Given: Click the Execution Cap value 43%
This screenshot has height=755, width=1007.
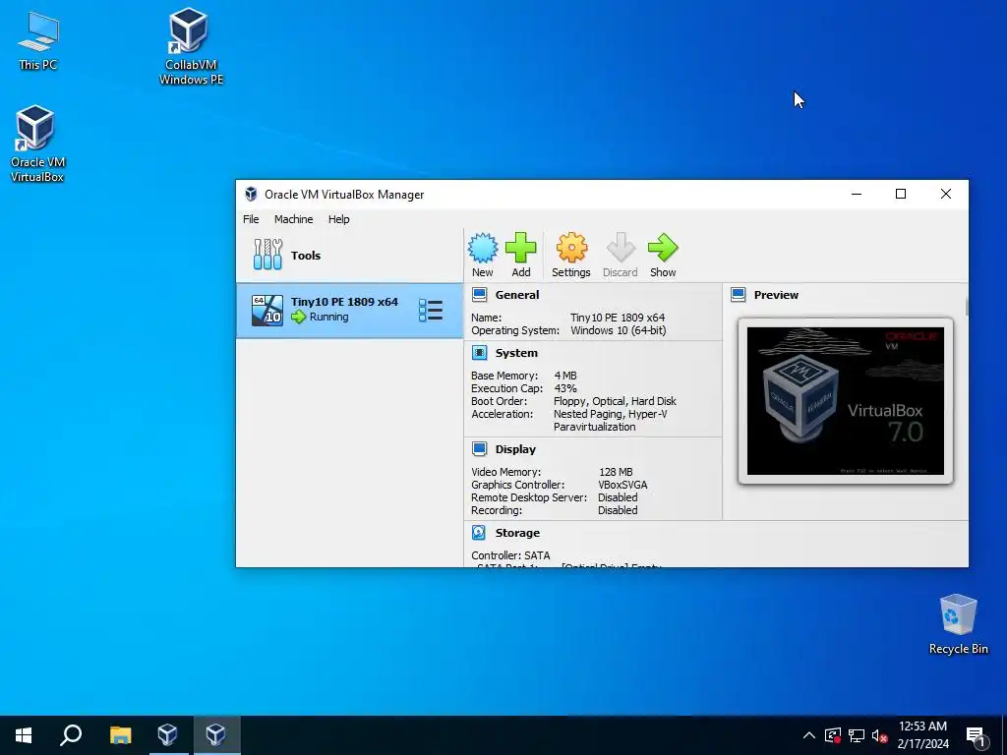Looking at the screenshot, I should pos(565,387).
